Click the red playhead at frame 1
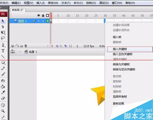Image resolution: width=153 pixels, height=120 pixels. (x=51, y=15)
